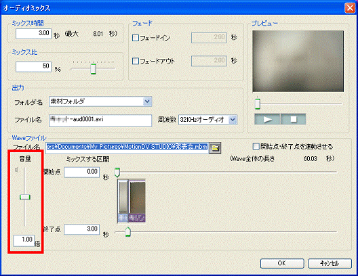Click the output ファイル名 aud0001.avi field
This screenshot has width=358, height=276.
pos(100,120)
